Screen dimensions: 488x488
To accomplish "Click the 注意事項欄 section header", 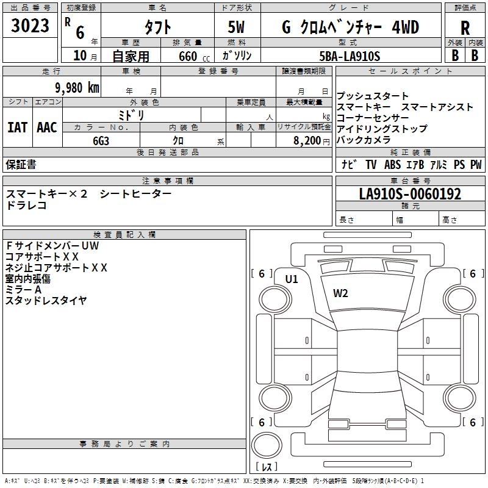I will coord(167,181).
